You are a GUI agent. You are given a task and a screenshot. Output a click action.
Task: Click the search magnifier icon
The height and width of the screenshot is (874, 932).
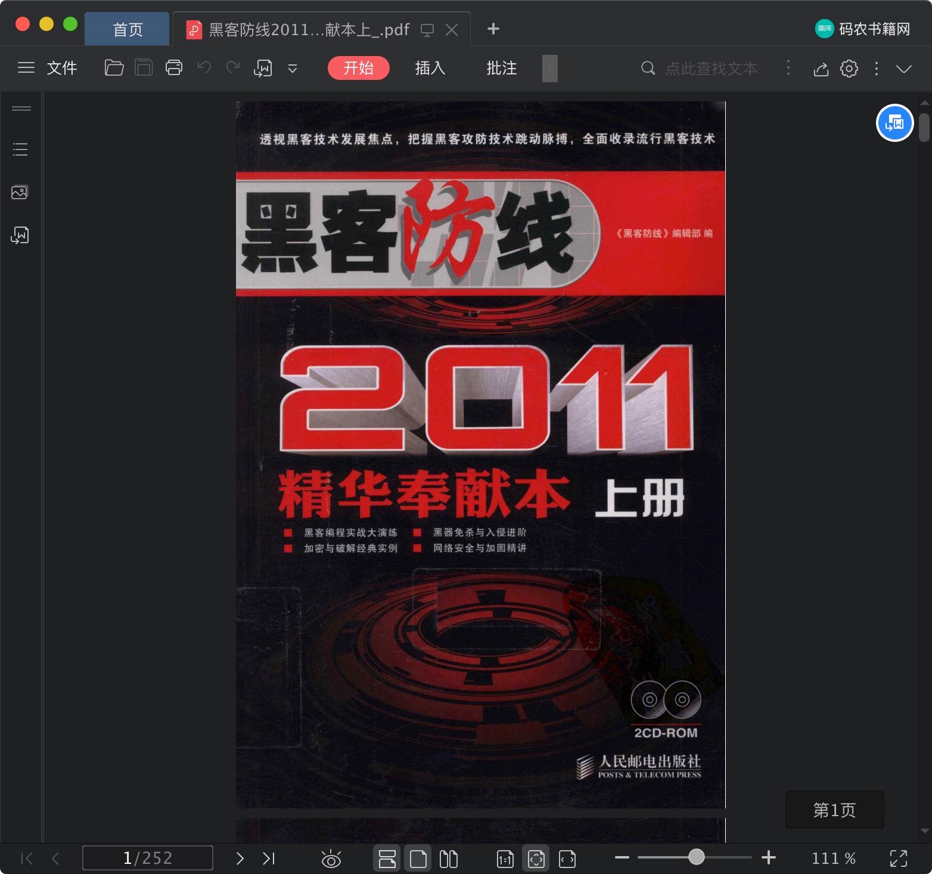click(648, 68)
